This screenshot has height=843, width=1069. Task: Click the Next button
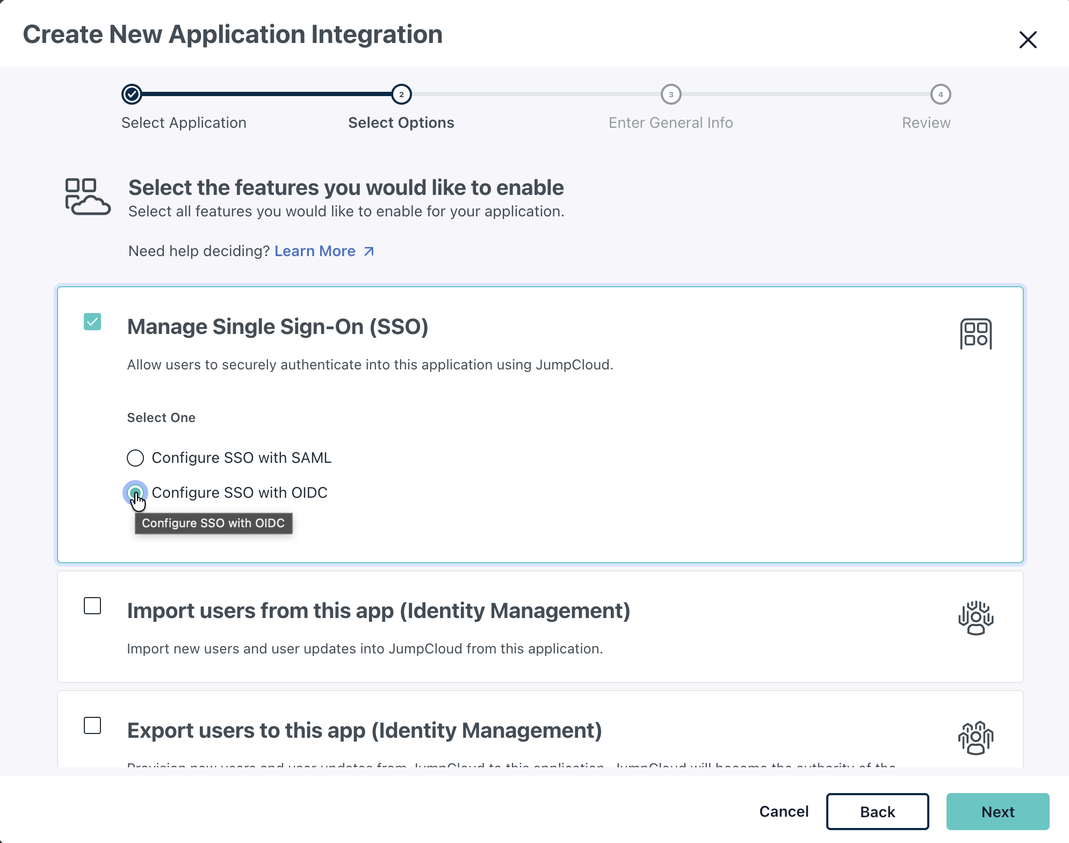pyautogui.click(x=998, y=812)
